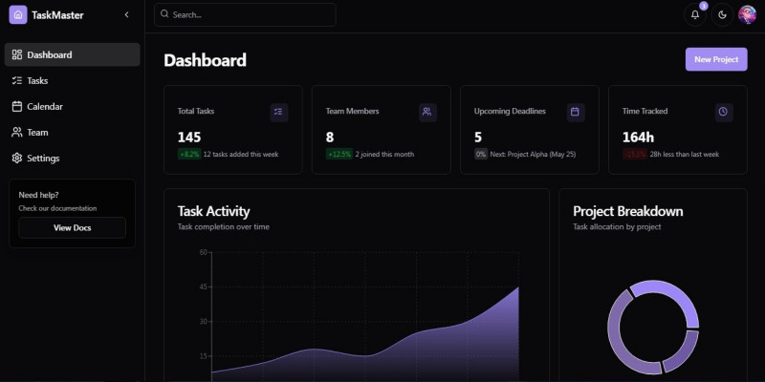Open the notifications bell icon
This screenshot has width=765, height=382.
coord(695,14)
